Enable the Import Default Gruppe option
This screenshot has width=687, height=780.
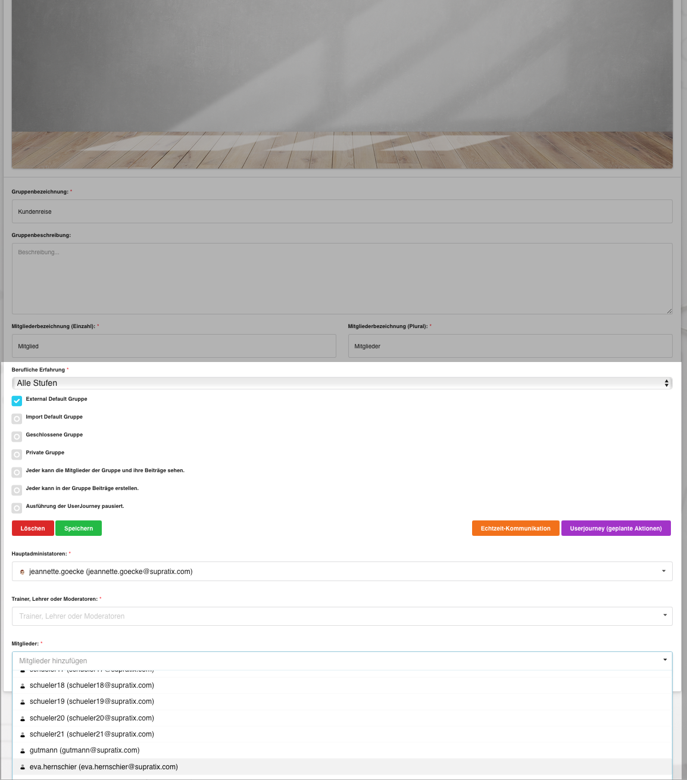pyautogui.click(x=17, y=419)
